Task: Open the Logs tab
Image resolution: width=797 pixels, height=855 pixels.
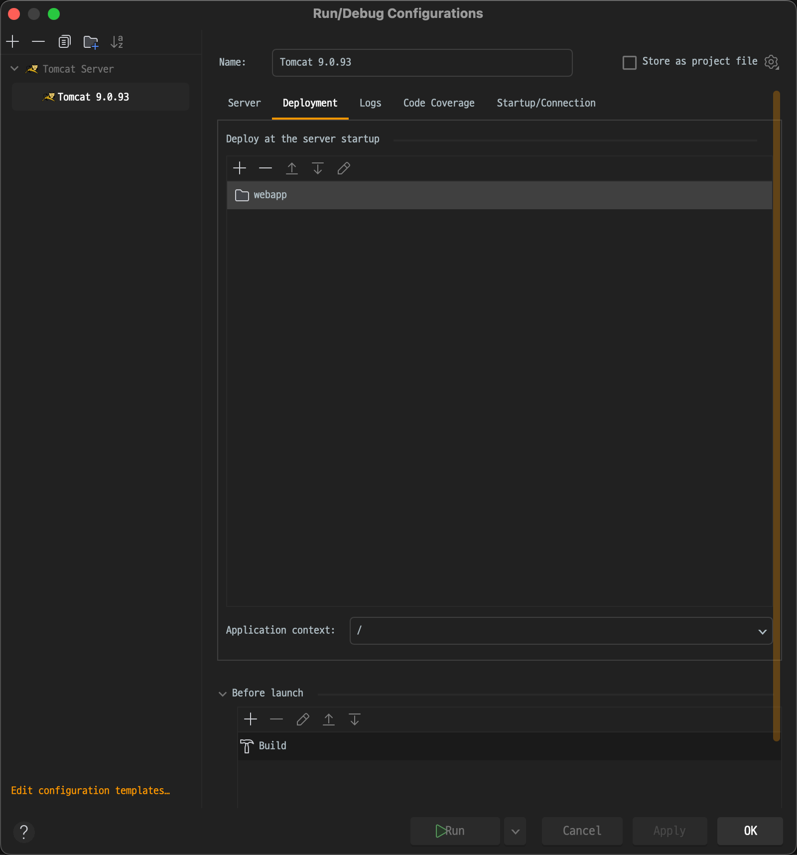Action: click(370, 103)
